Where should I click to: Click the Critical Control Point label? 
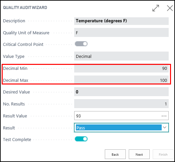(23, 44)
